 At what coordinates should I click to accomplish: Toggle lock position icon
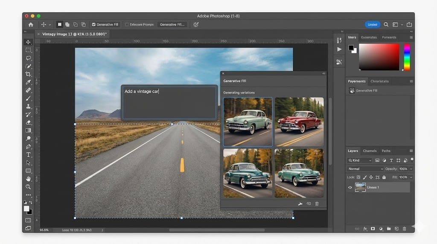pos(371,177)
